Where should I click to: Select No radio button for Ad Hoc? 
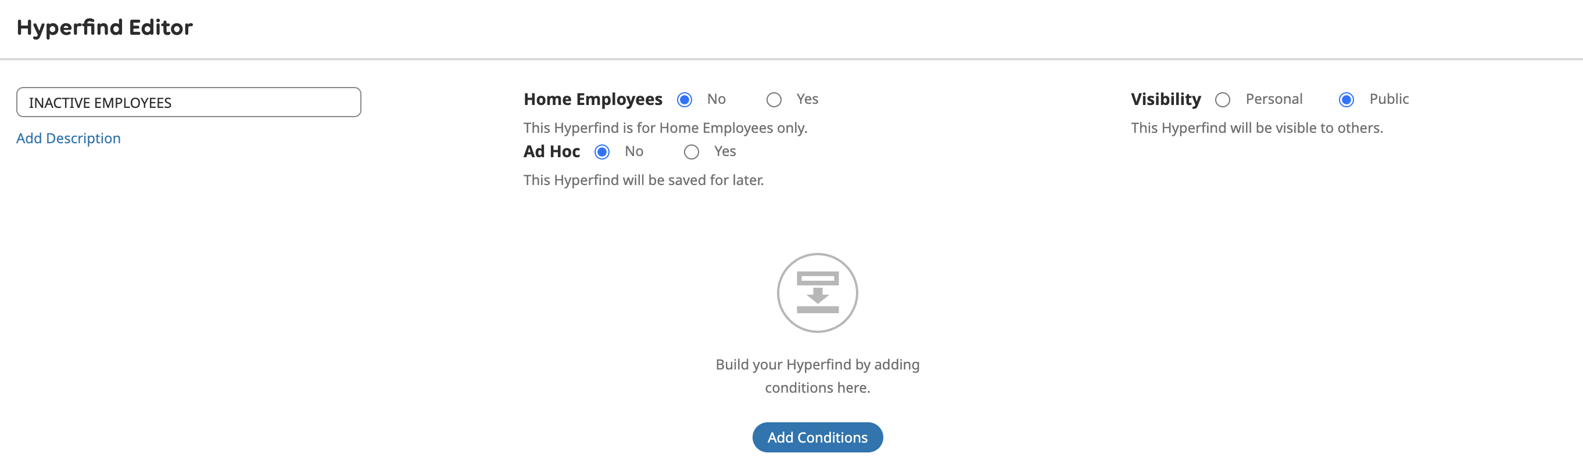tap(602, 151)
